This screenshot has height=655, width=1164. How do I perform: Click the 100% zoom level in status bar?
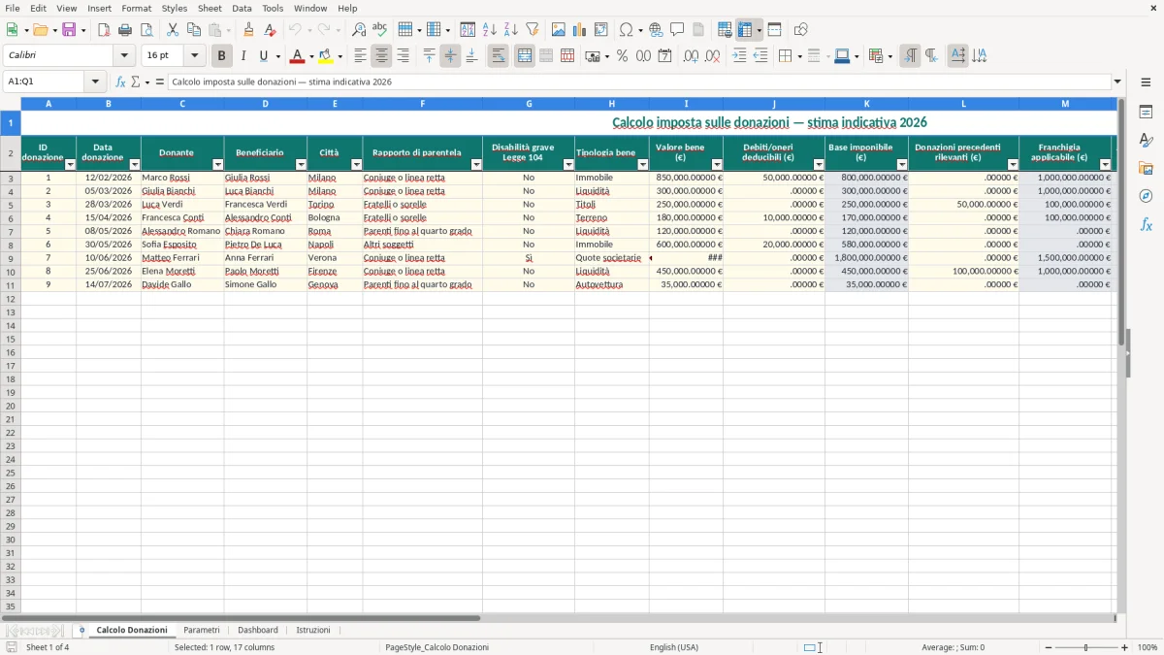tap(1148, 647)
